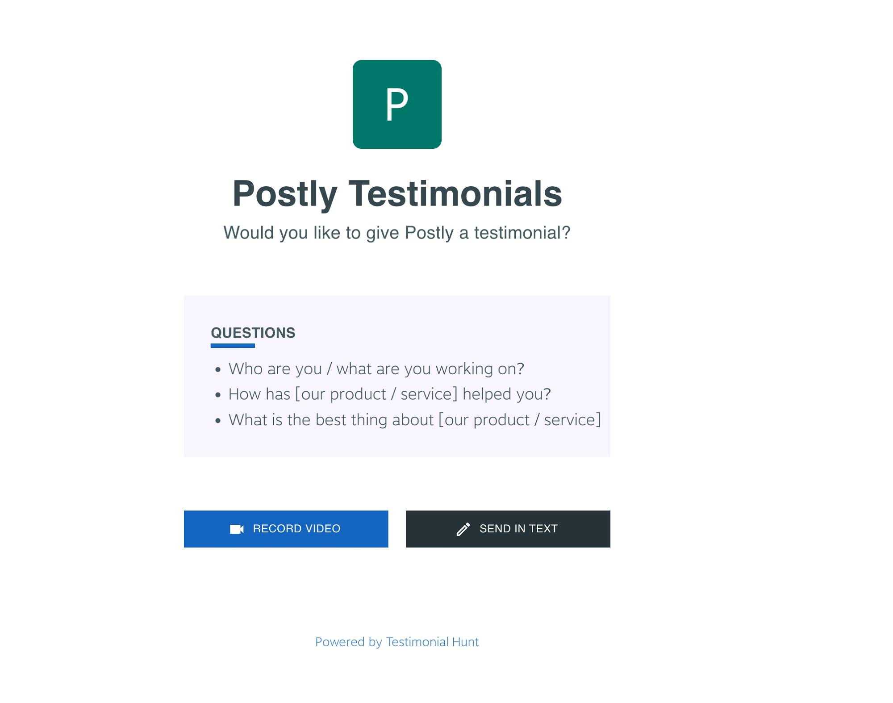Select the 'Who are you' question
893x703 pixels.
pos(376,369)
